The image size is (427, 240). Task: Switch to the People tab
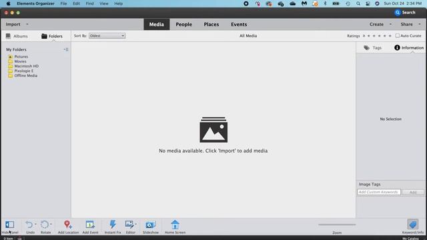coord(184,24)
